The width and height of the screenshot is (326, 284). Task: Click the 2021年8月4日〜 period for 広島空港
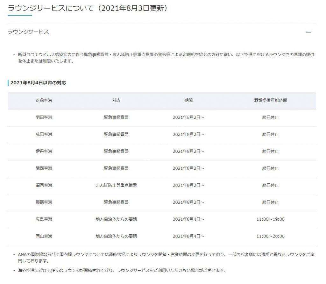pyautogui.click(x=188, y=219)
